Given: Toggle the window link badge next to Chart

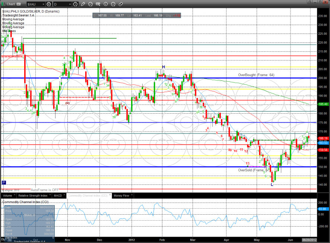Looking at the screenshot, I should (18, 4).
